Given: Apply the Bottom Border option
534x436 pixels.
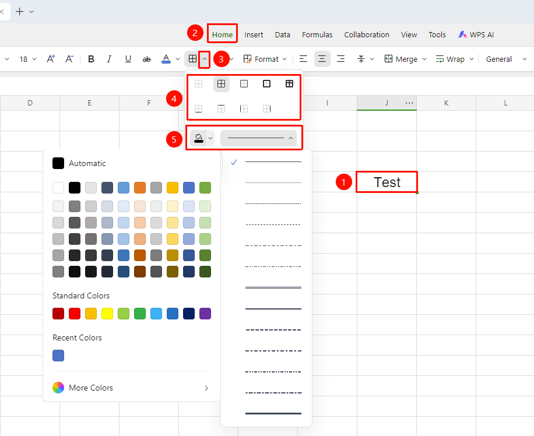Looking at the screenshot, I should click(x=199, y=108).
